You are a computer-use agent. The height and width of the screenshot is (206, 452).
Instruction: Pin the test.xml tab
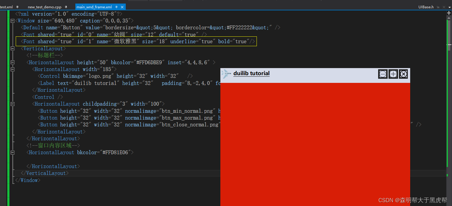[17, 7]
